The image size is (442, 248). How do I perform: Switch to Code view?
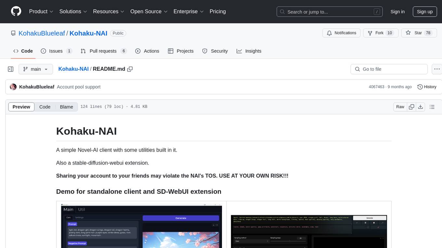45,107
